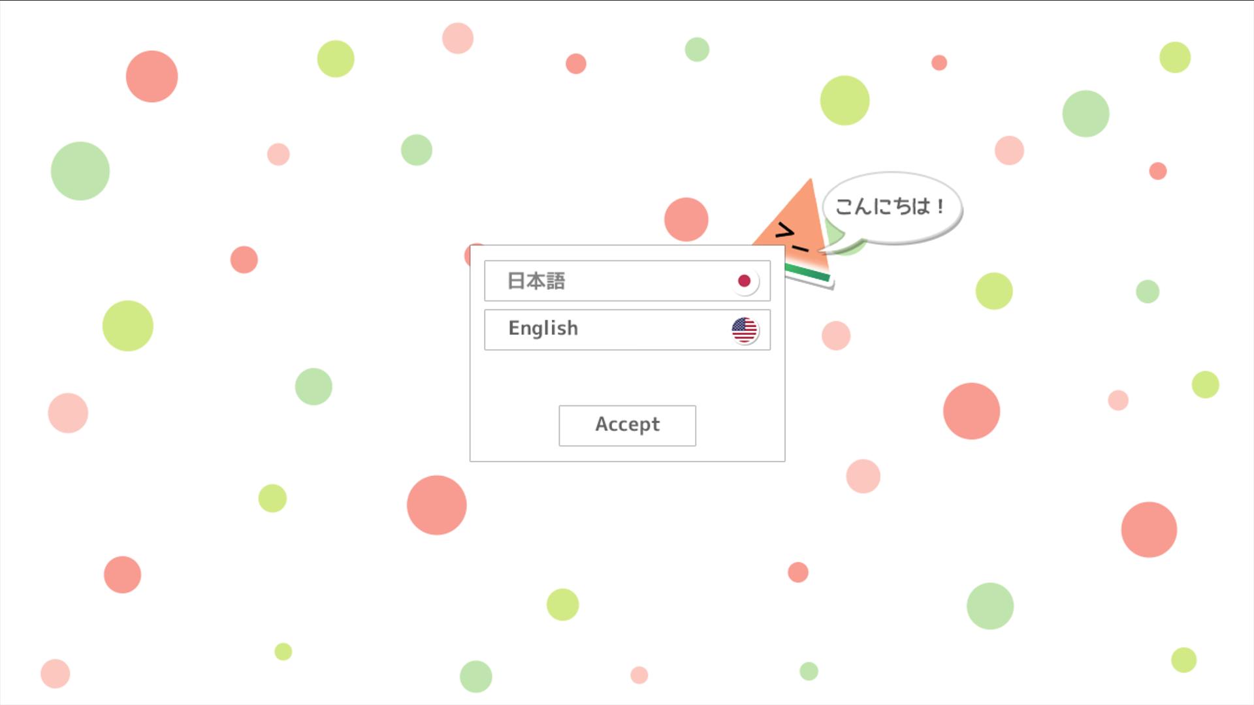
Task: Click the Accept label text
Action: [627, 425]
